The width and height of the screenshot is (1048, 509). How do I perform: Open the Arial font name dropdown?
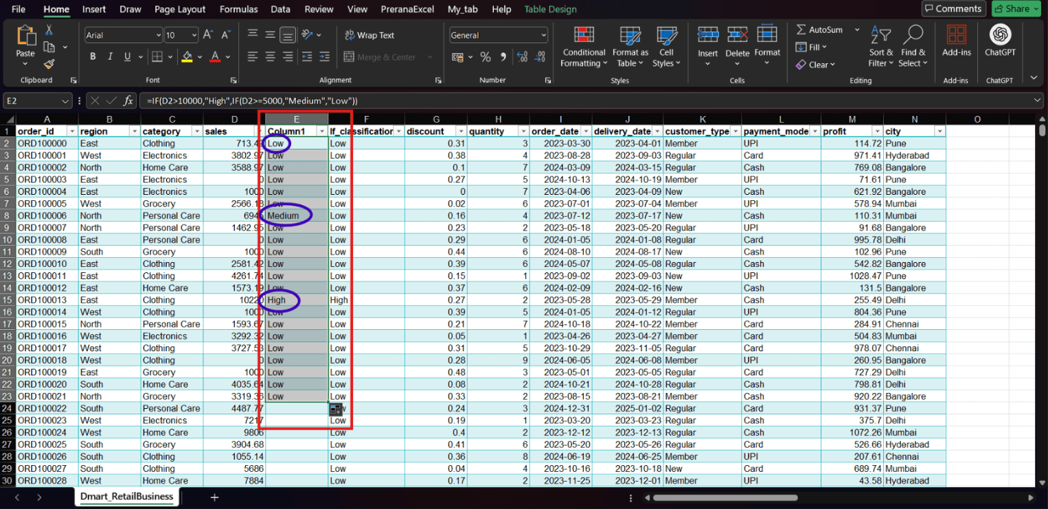[x=159, y=35]
